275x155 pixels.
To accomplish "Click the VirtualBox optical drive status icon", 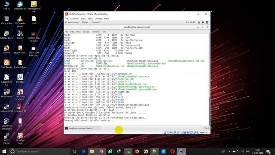I will [x=168, y=133].
